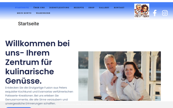Go to the Startseite menu item
Viewport: 173px width, 108px height.
22,7
